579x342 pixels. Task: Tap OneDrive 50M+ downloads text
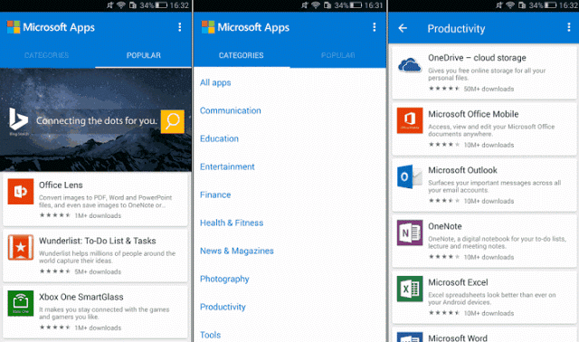click(489, 89)
